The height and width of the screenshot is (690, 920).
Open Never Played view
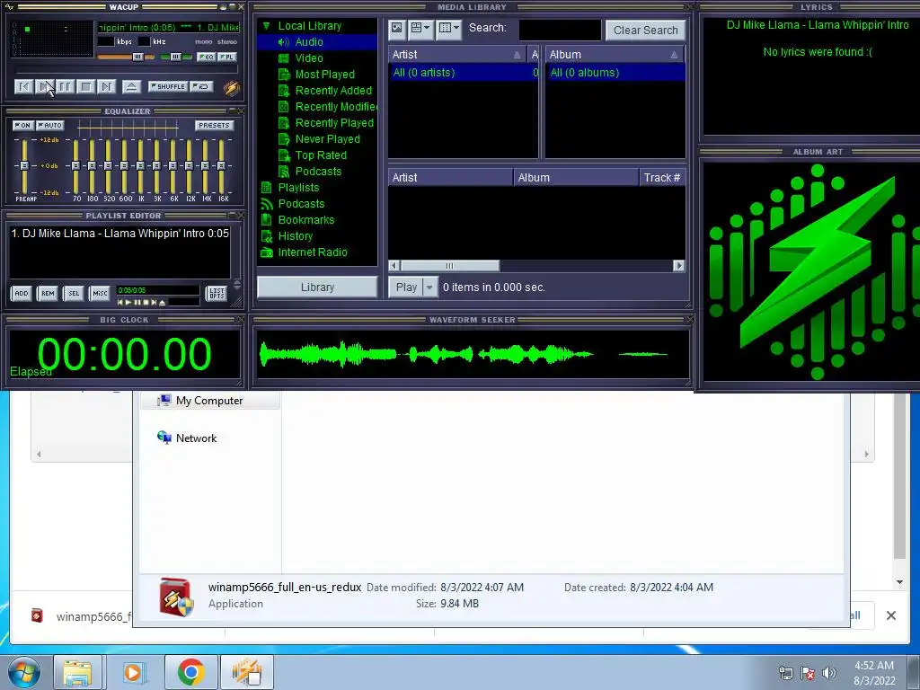[327, 139]
